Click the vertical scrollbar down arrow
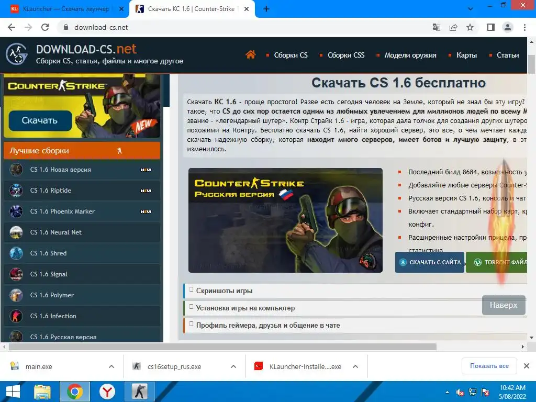 (x=531, y=338)
